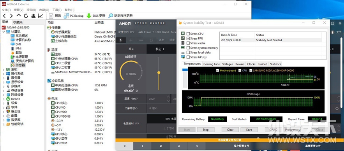Image resolution: width=344 pixels, height=151 pixels.
Task: Enable the Stress local disks checkbox
Action: tap(188, 53)
